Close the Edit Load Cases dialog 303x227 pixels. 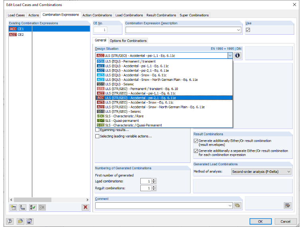coord(294,5)
